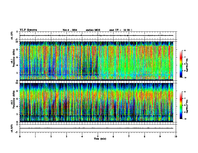The image size is (198, 153).
Task: Click the ch.1 spectrogram panel
Action: coord(98,61)
